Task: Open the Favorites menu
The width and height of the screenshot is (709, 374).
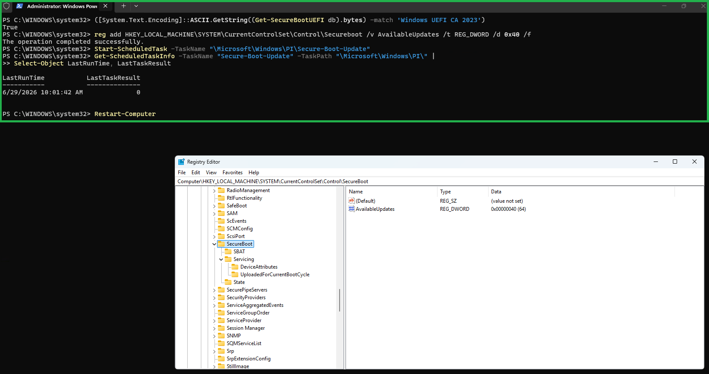Action: click(232, 173)
